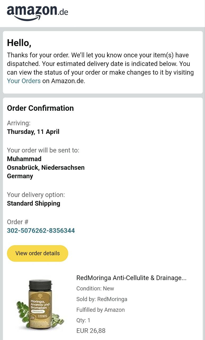
Task: Click the Standard Shipping delivery option
Action: [33, 203]
